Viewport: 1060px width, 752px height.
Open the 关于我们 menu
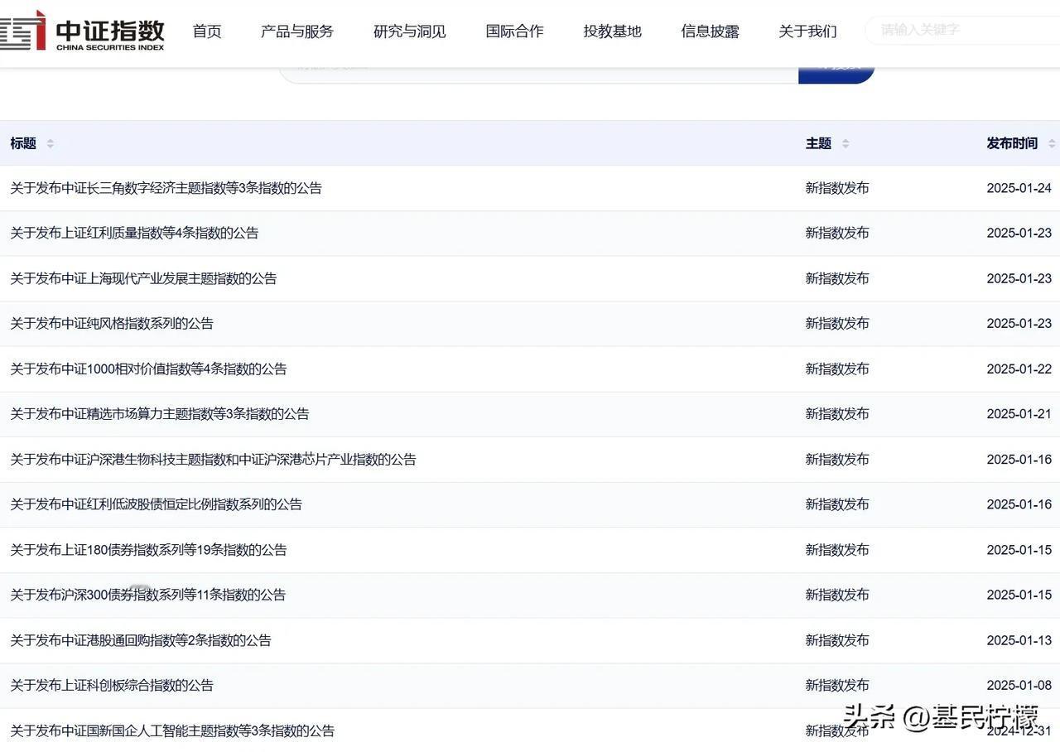[x=808, y=31]
